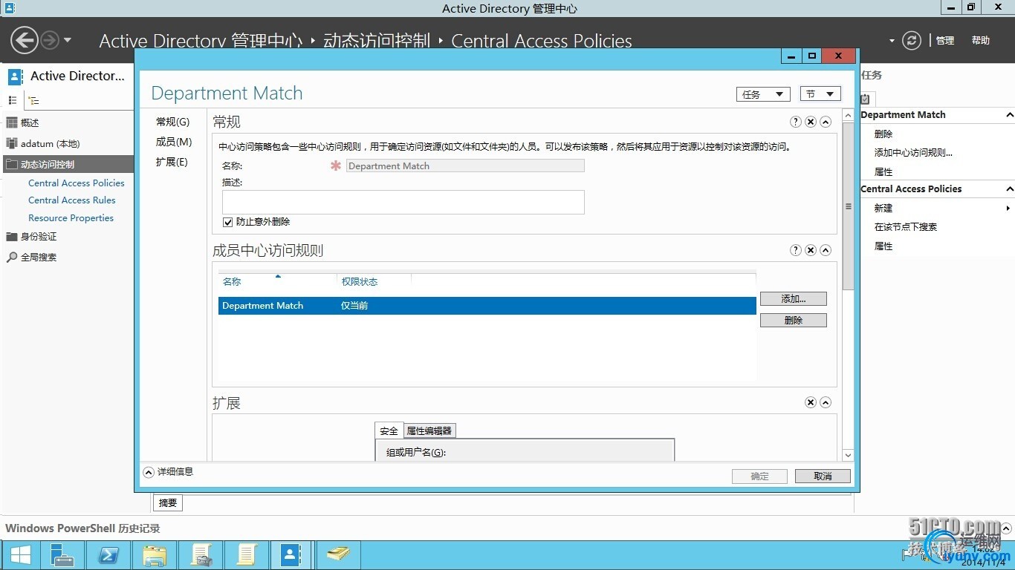Click 添加... button to add rule
Viewport: 1015px width, 570px height.
(x=794, y=299)
